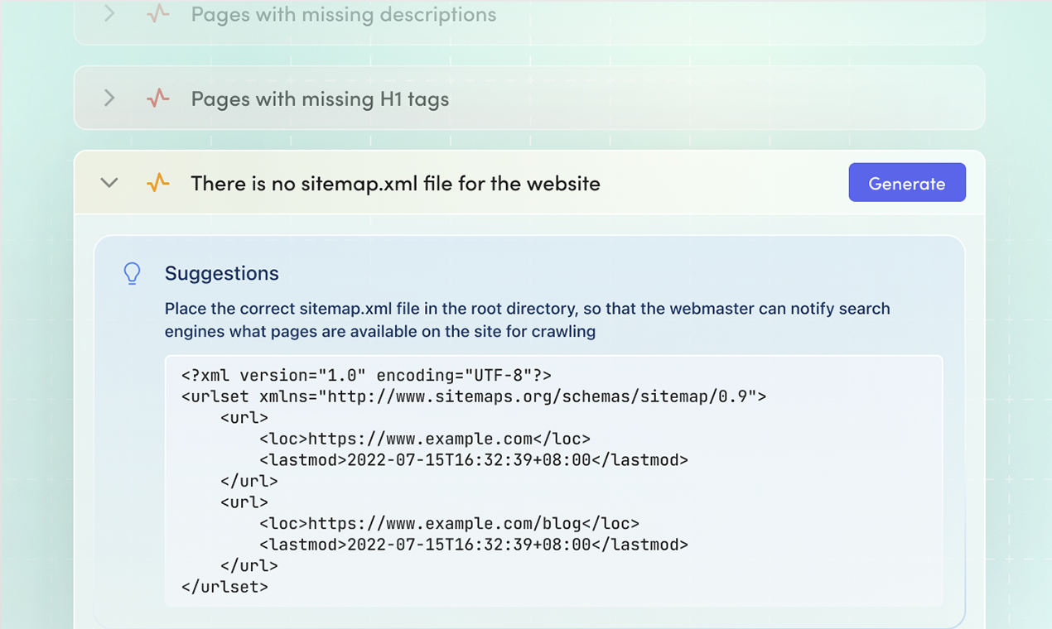Click the lastmod line under the homepage URL
Viewport: 1052px width, 629px height.
(474, 460)
